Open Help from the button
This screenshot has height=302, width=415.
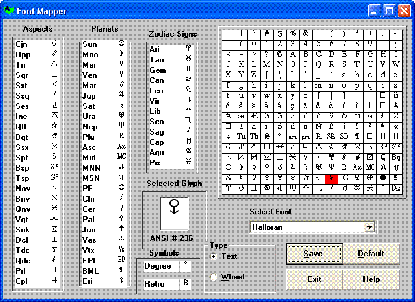click(x=371, y=279)
